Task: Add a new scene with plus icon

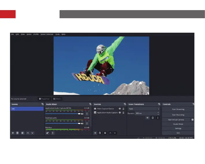Action: pos(13,133)
